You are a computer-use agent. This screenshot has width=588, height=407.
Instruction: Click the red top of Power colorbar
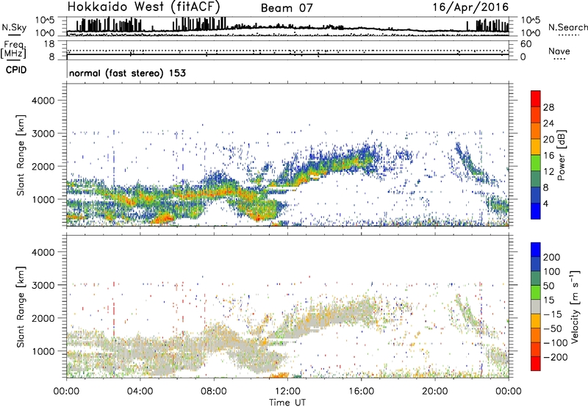pos(536,98)
